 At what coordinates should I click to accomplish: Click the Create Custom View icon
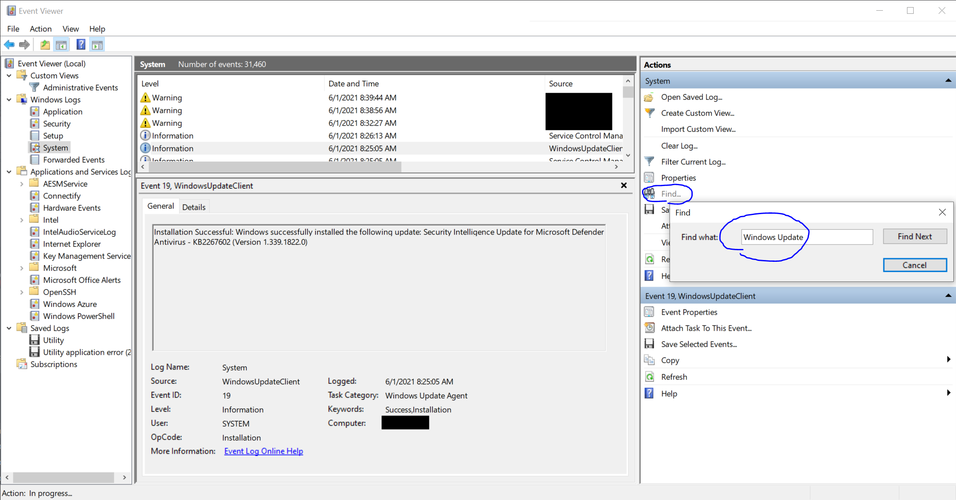(x=650, y=113)
